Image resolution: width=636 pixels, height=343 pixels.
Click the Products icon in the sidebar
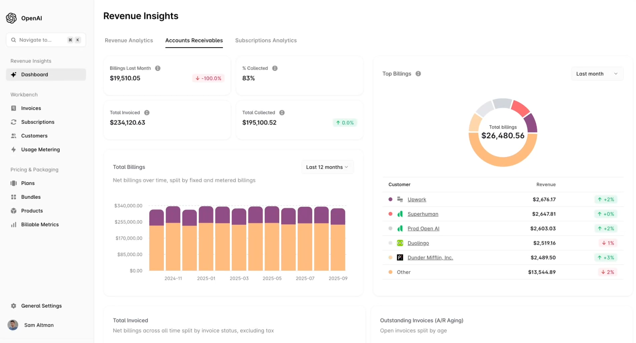[13, 211]
